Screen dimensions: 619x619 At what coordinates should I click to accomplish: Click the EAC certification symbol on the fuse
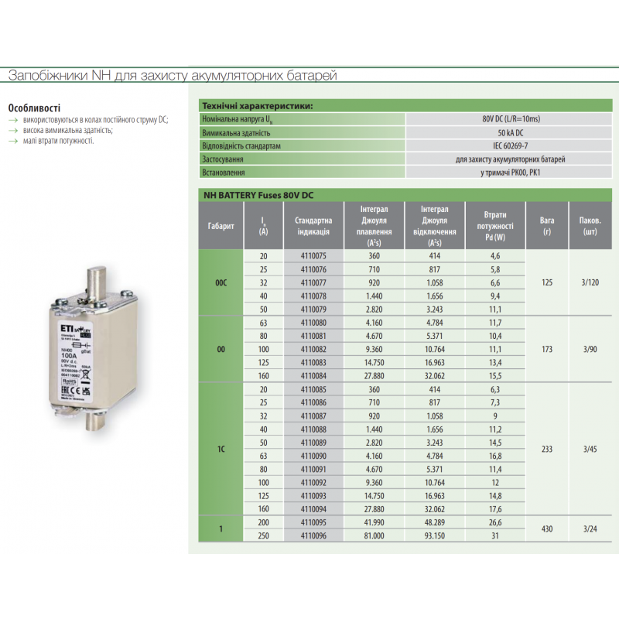tap(64, 389)
